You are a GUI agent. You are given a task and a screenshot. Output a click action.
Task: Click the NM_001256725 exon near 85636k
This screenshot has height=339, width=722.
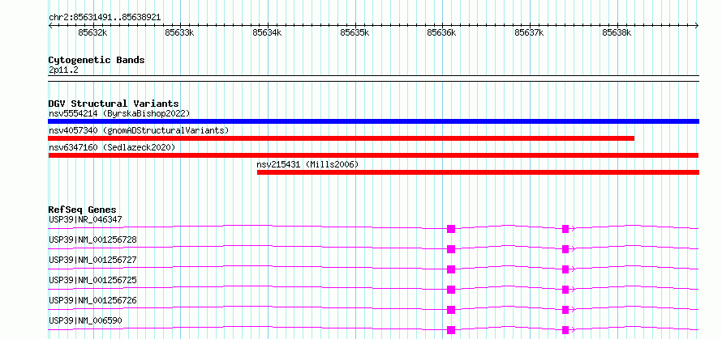tap(451, 290)
